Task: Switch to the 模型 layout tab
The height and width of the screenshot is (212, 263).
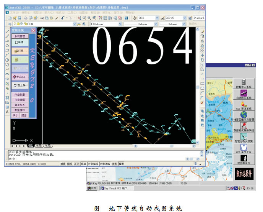Action: pyautogui.click(x=31, y=146)
